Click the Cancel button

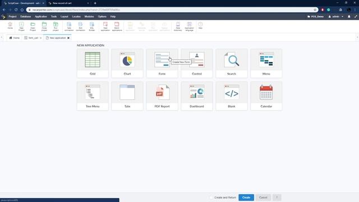263,198
